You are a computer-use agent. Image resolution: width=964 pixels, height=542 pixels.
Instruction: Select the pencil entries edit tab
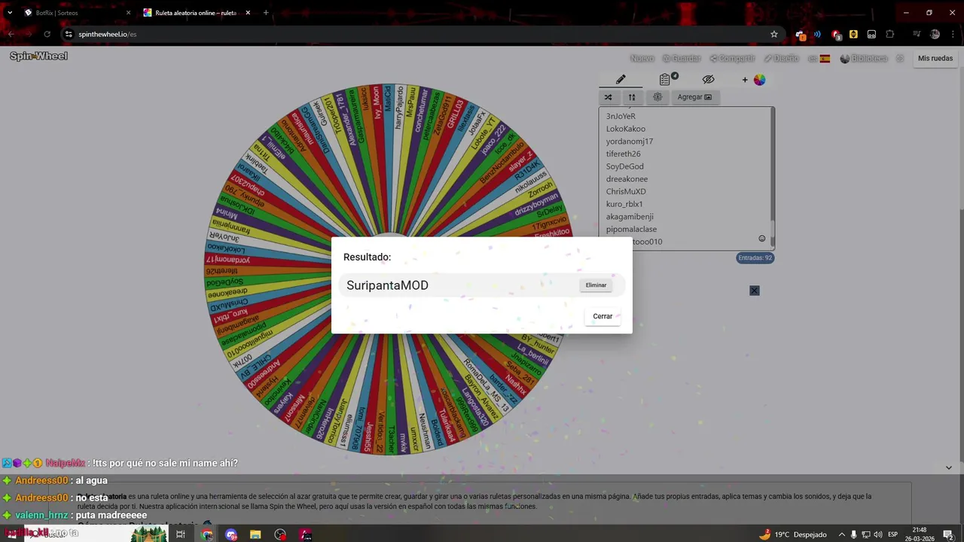621,79
